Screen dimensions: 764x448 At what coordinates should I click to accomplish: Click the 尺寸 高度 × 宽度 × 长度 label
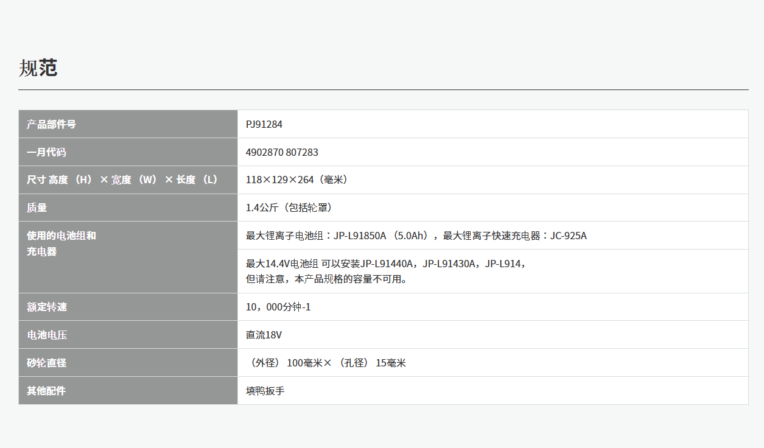pyautogui.click(x=122, y=180)
